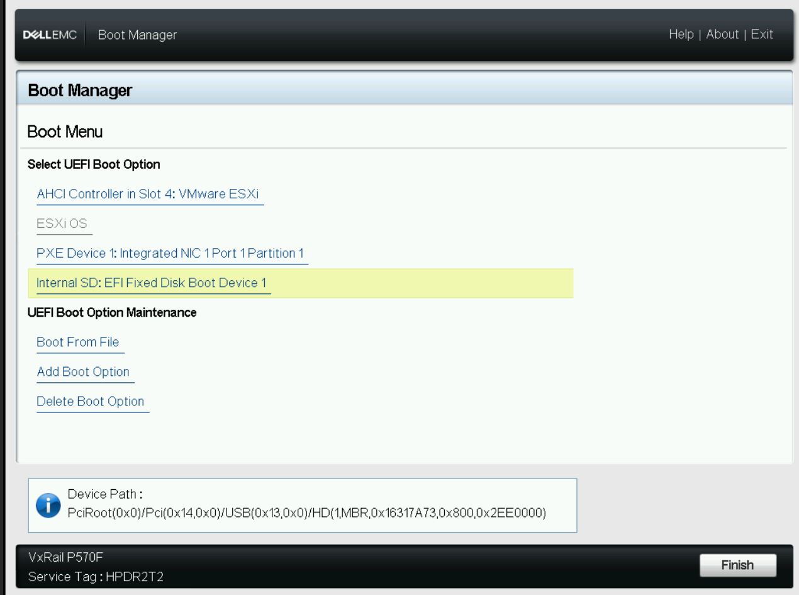Open Boot From File
The width and height of the screenshot is (799, 595).
78,342
